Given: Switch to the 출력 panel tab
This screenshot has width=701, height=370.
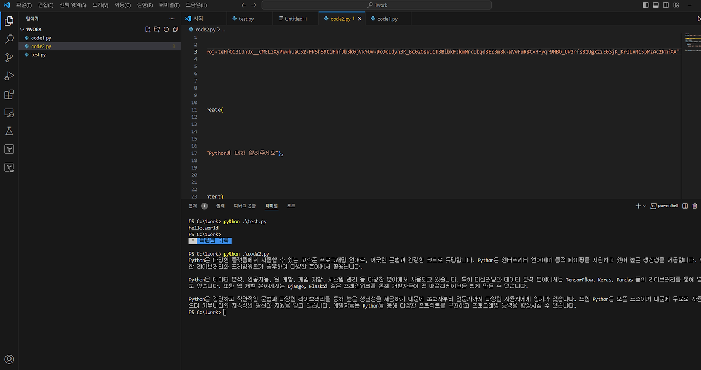Looking at the screenshot, I should (x=220, y=206).
